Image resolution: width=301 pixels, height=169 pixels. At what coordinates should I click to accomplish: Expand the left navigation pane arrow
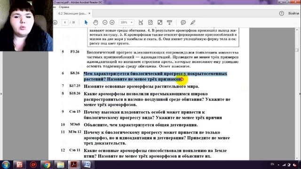click(x=1, y=94)
